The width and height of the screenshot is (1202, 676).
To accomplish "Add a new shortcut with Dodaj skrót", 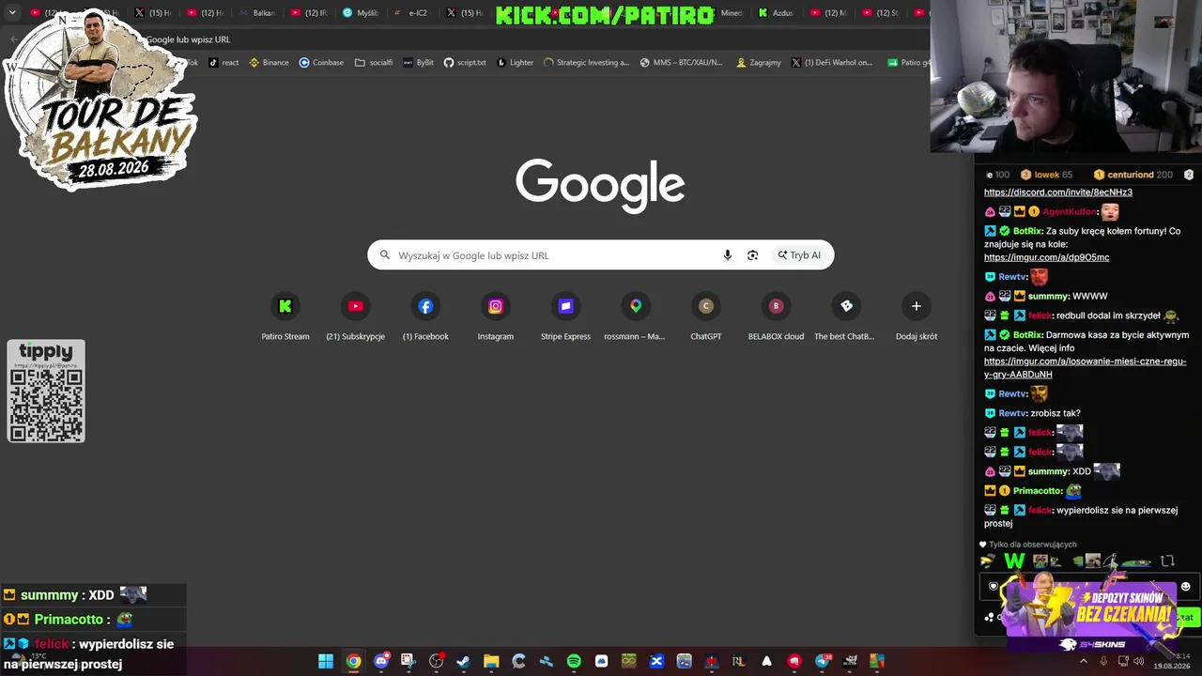I will (x=917, y=317).
